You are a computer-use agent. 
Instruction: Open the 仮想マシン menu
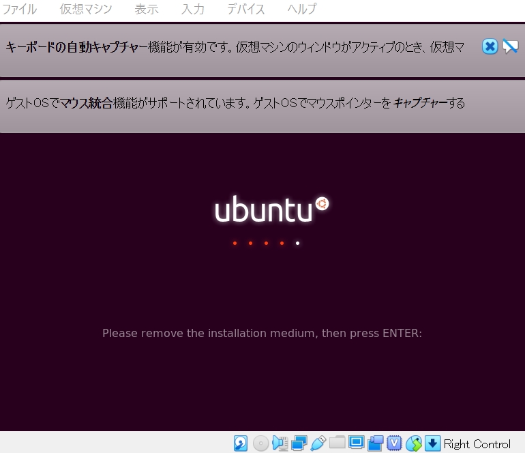pyautogui.click(x=86, y=9)
